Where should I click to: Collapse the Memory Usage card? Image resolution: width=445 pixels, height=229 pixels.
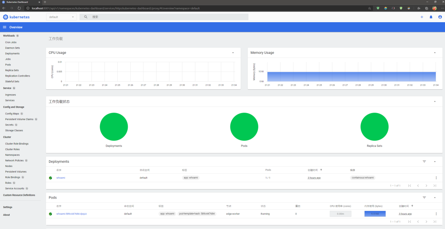click(x=435, y=53)
